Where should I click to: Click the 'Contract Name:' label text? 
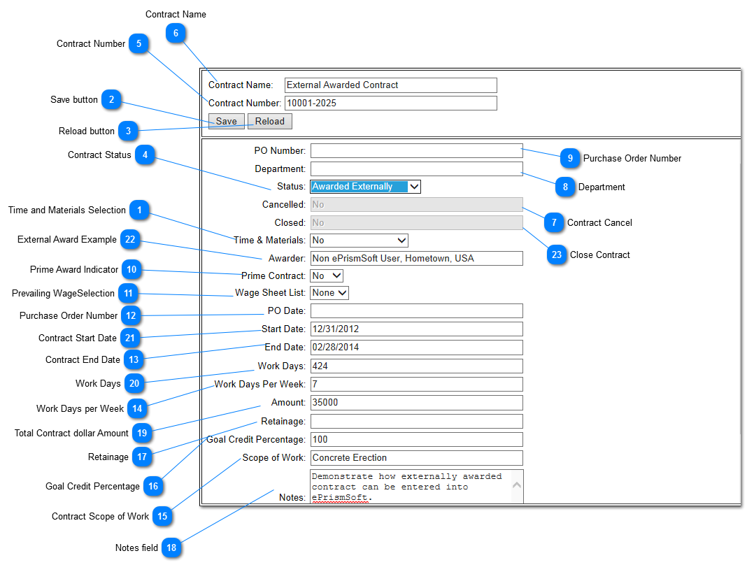click(x=241, y=85)
